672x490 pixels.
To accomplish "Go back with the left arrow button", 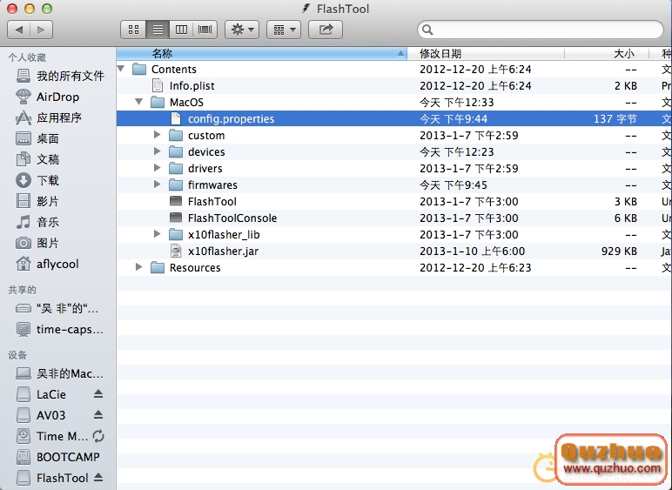I will pos(19,30).
